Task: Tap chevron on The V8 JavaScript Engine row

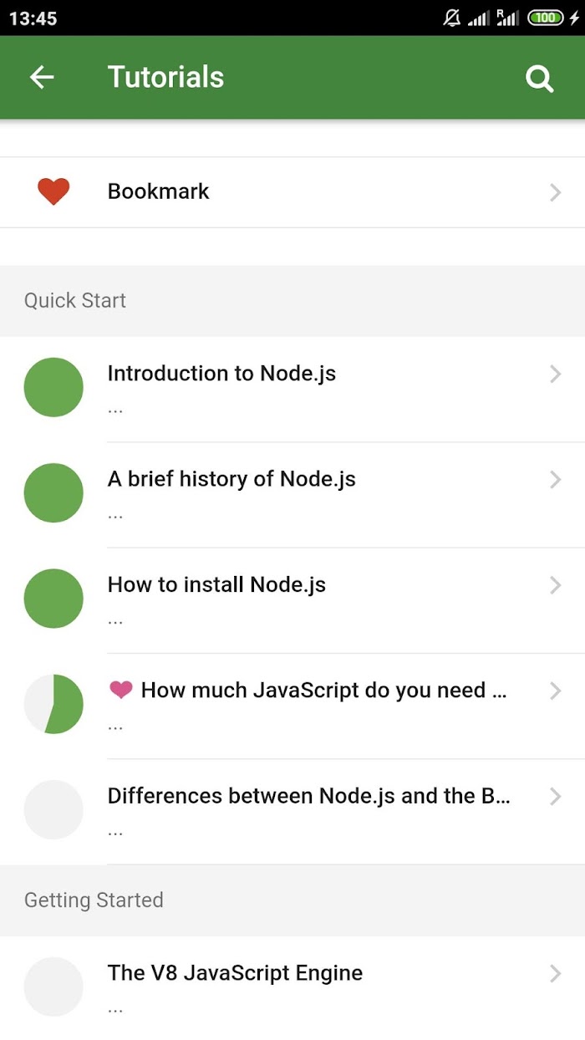Action: coord(556,973)
